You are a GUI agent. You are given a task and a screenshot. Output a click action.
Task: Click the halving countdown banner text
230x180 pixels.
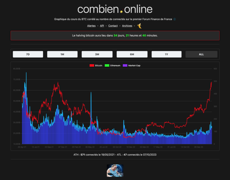[115, 35]
